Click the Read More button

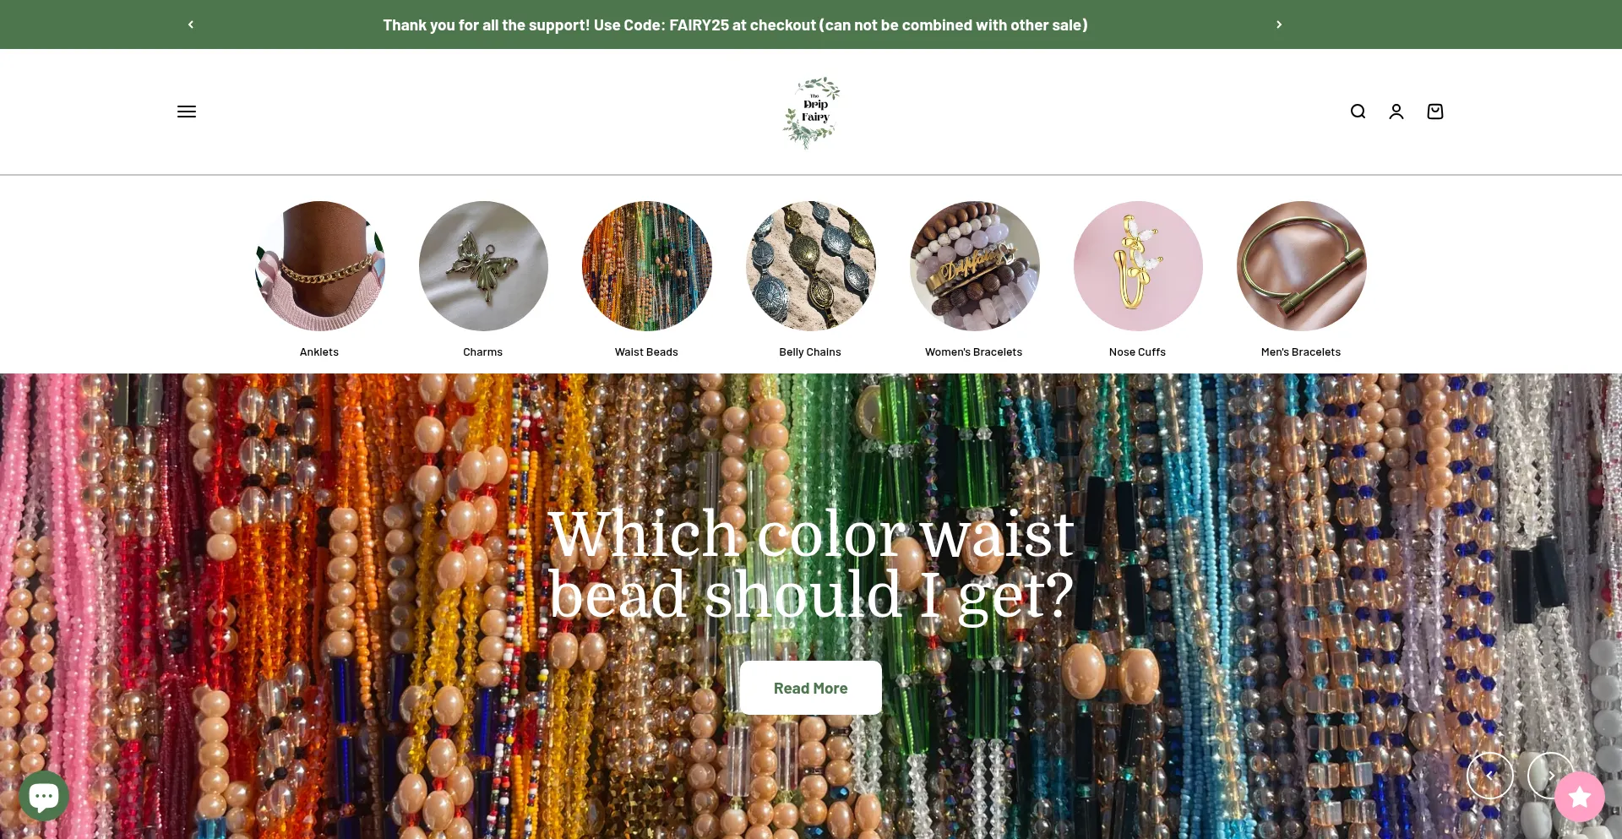pyautogui.click(x=811, y=688)
